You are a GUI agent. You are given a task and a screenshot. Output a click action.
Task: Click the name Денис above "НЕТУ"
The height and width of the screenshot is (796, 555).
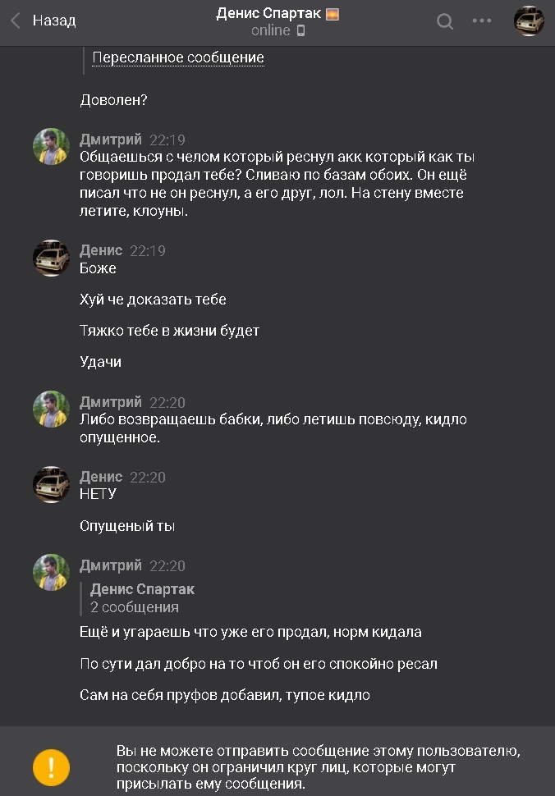click(101, 477)
